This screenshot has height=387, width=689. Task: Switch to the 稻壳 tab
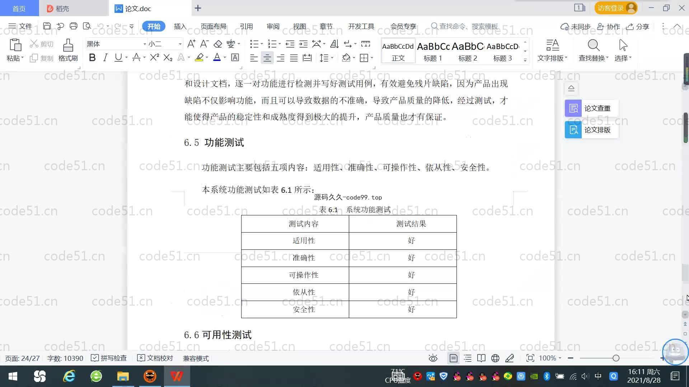(74, 8)
